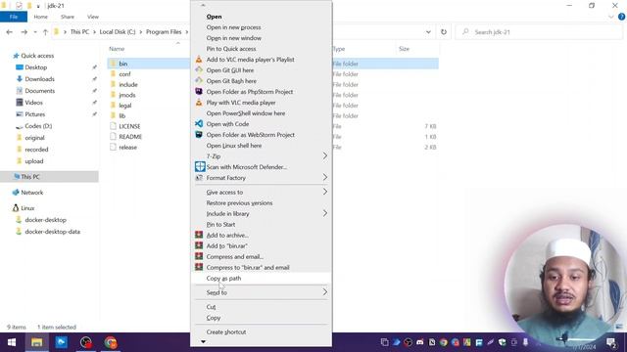
Task: Click WinRAR icon beside Compress and email
Action: [x=199, y=256]
